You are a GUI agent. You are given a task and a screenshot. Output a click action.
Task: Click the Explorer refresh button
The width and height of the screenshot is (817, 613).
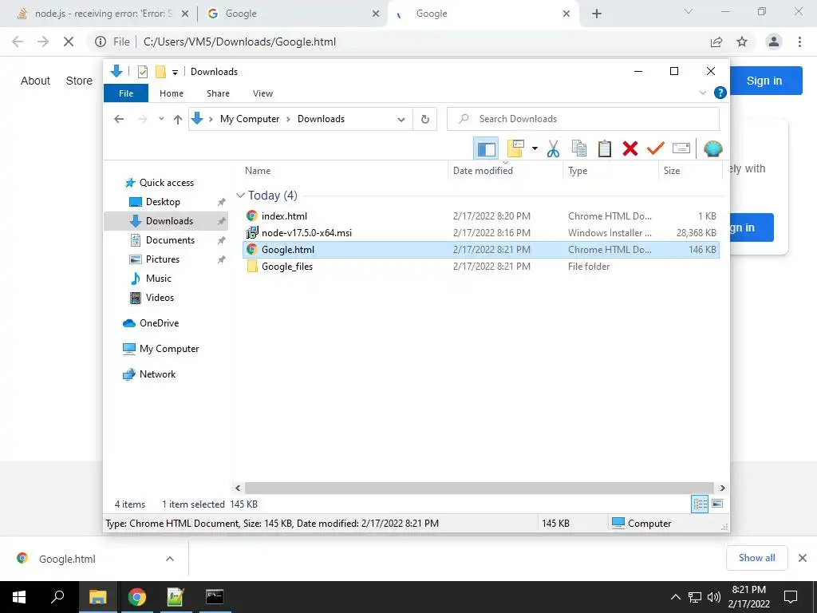[425, 120]
